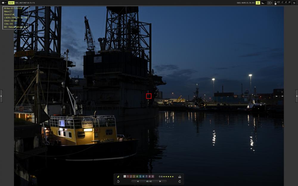Toggle the pin on the bottom control bar
Viewport: 298px width, 186px height.
coord(118,176)
